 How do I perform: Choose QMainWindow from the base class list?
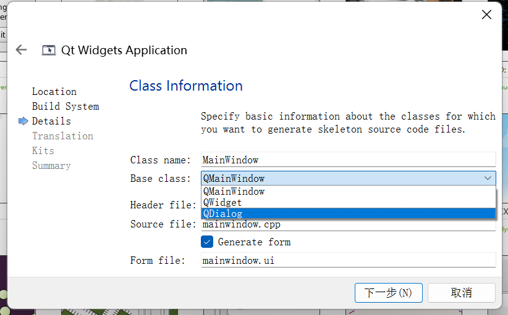pyautogui.click(x=349, y=191)
